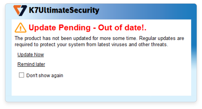202x109 pixels.
Task: Click the red "Out of date!." heading words
Action: point(122,27)
